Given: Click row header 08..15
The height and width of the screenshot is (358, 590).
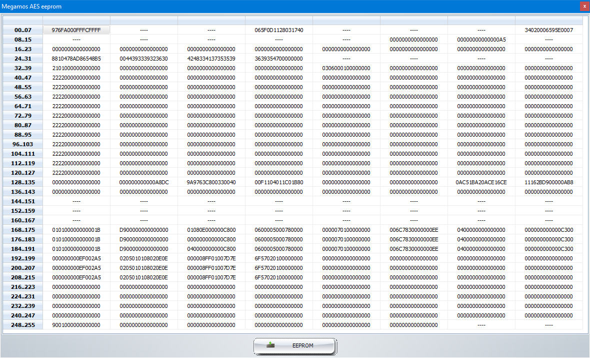Looking at the screenshot, I should click(x=23, y=40).
